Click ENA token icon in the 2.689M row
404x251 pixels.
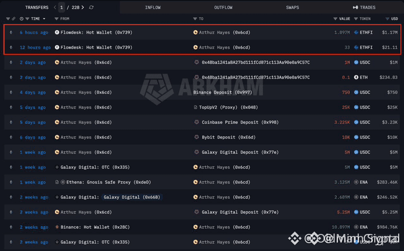356,197
